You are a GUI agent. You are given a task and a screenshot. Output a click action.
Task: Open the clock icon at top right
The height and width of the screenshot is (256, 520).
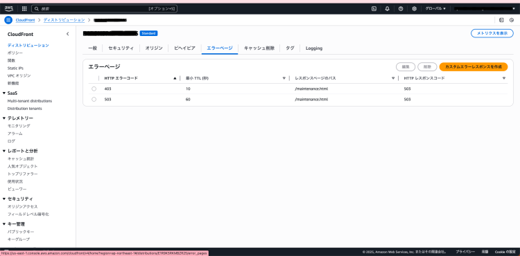tap(512, 20)
